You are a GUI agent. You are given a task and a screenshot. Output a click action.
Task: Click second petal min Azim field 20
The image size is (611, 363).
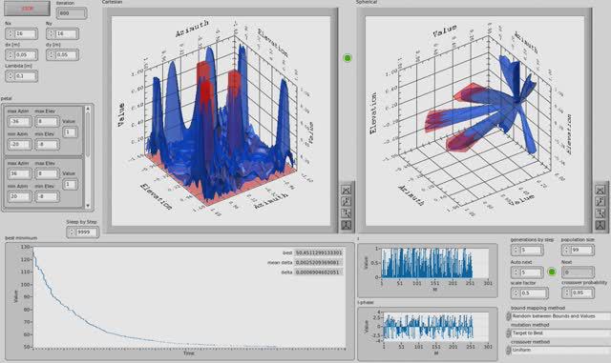[x=19, y=196]
